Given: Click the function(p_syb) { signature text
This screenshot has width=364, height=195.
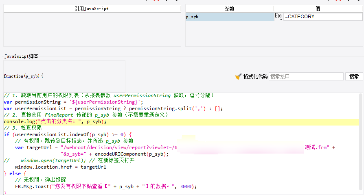Looking at the screenshot, I should tap(24, 76).
